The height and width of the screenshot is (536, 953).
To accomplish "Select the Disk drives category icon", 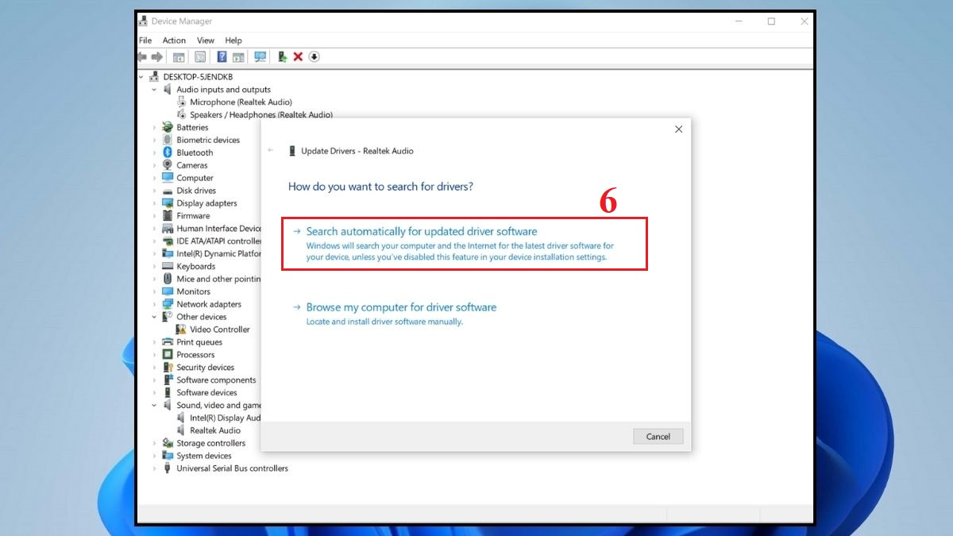I will [x=168, y=191].
